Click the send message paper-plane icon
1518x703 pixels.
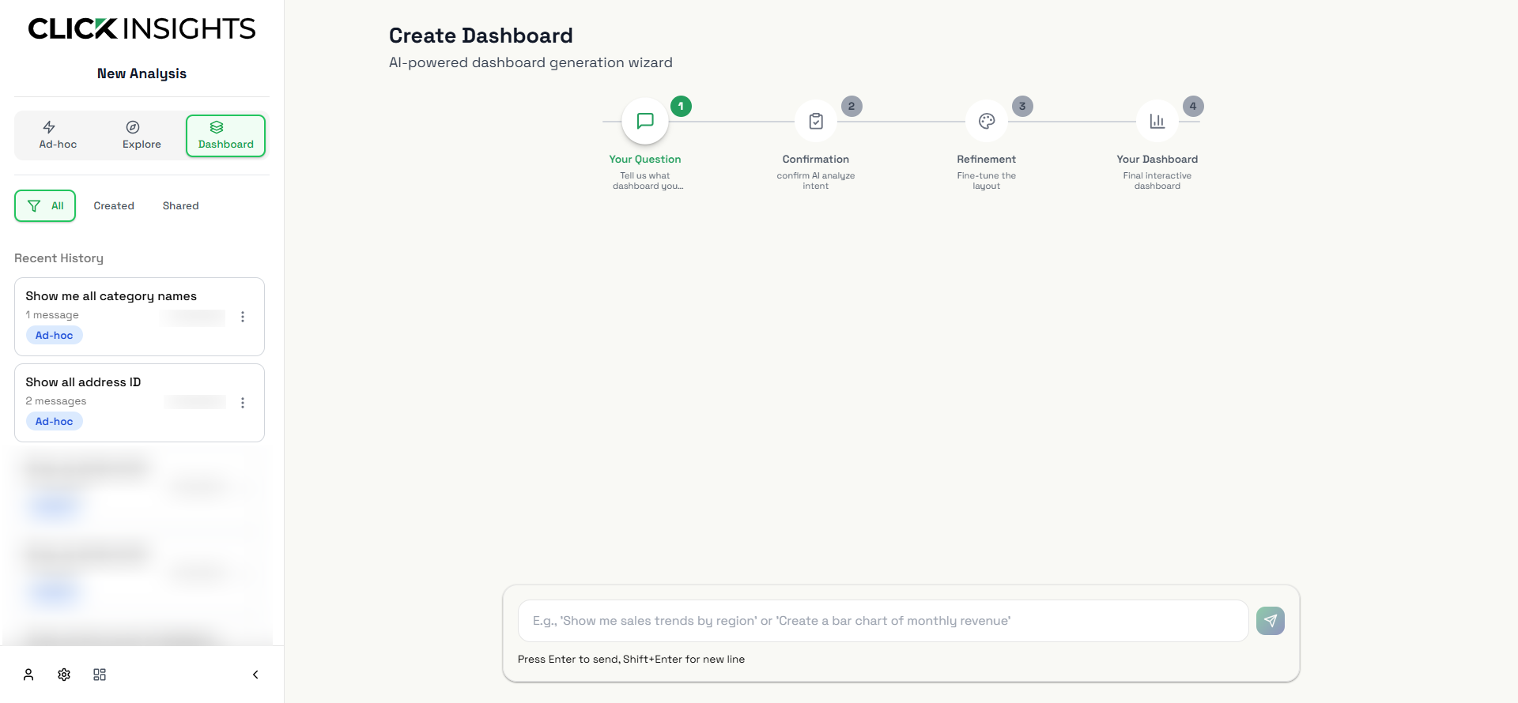coord(1270,621)
